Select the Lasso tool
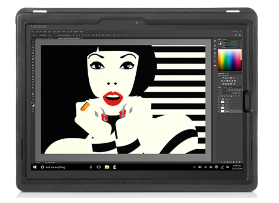 [33, 48]
